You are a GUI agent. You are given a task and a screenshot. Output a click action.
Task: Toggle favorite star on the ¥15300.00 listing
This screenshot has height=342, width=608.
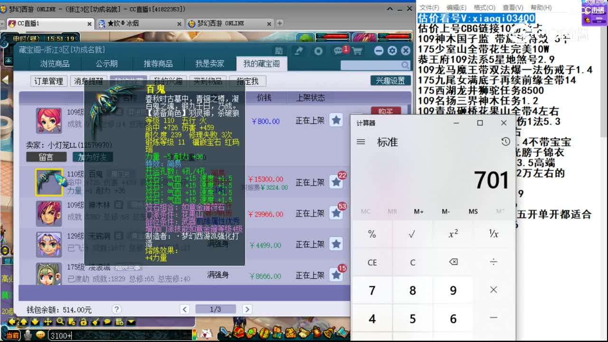(x=336, y=182)
